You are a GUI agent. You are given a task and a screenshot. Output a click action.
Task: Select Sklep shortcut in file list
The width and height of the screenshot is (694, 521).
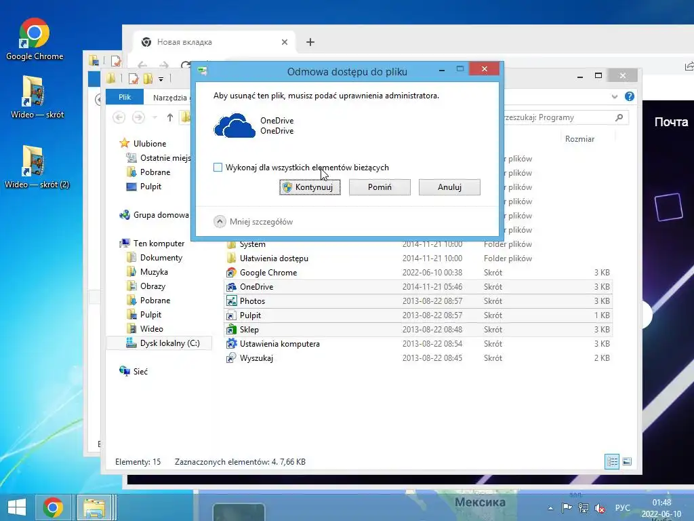click(x=418, y=330)
